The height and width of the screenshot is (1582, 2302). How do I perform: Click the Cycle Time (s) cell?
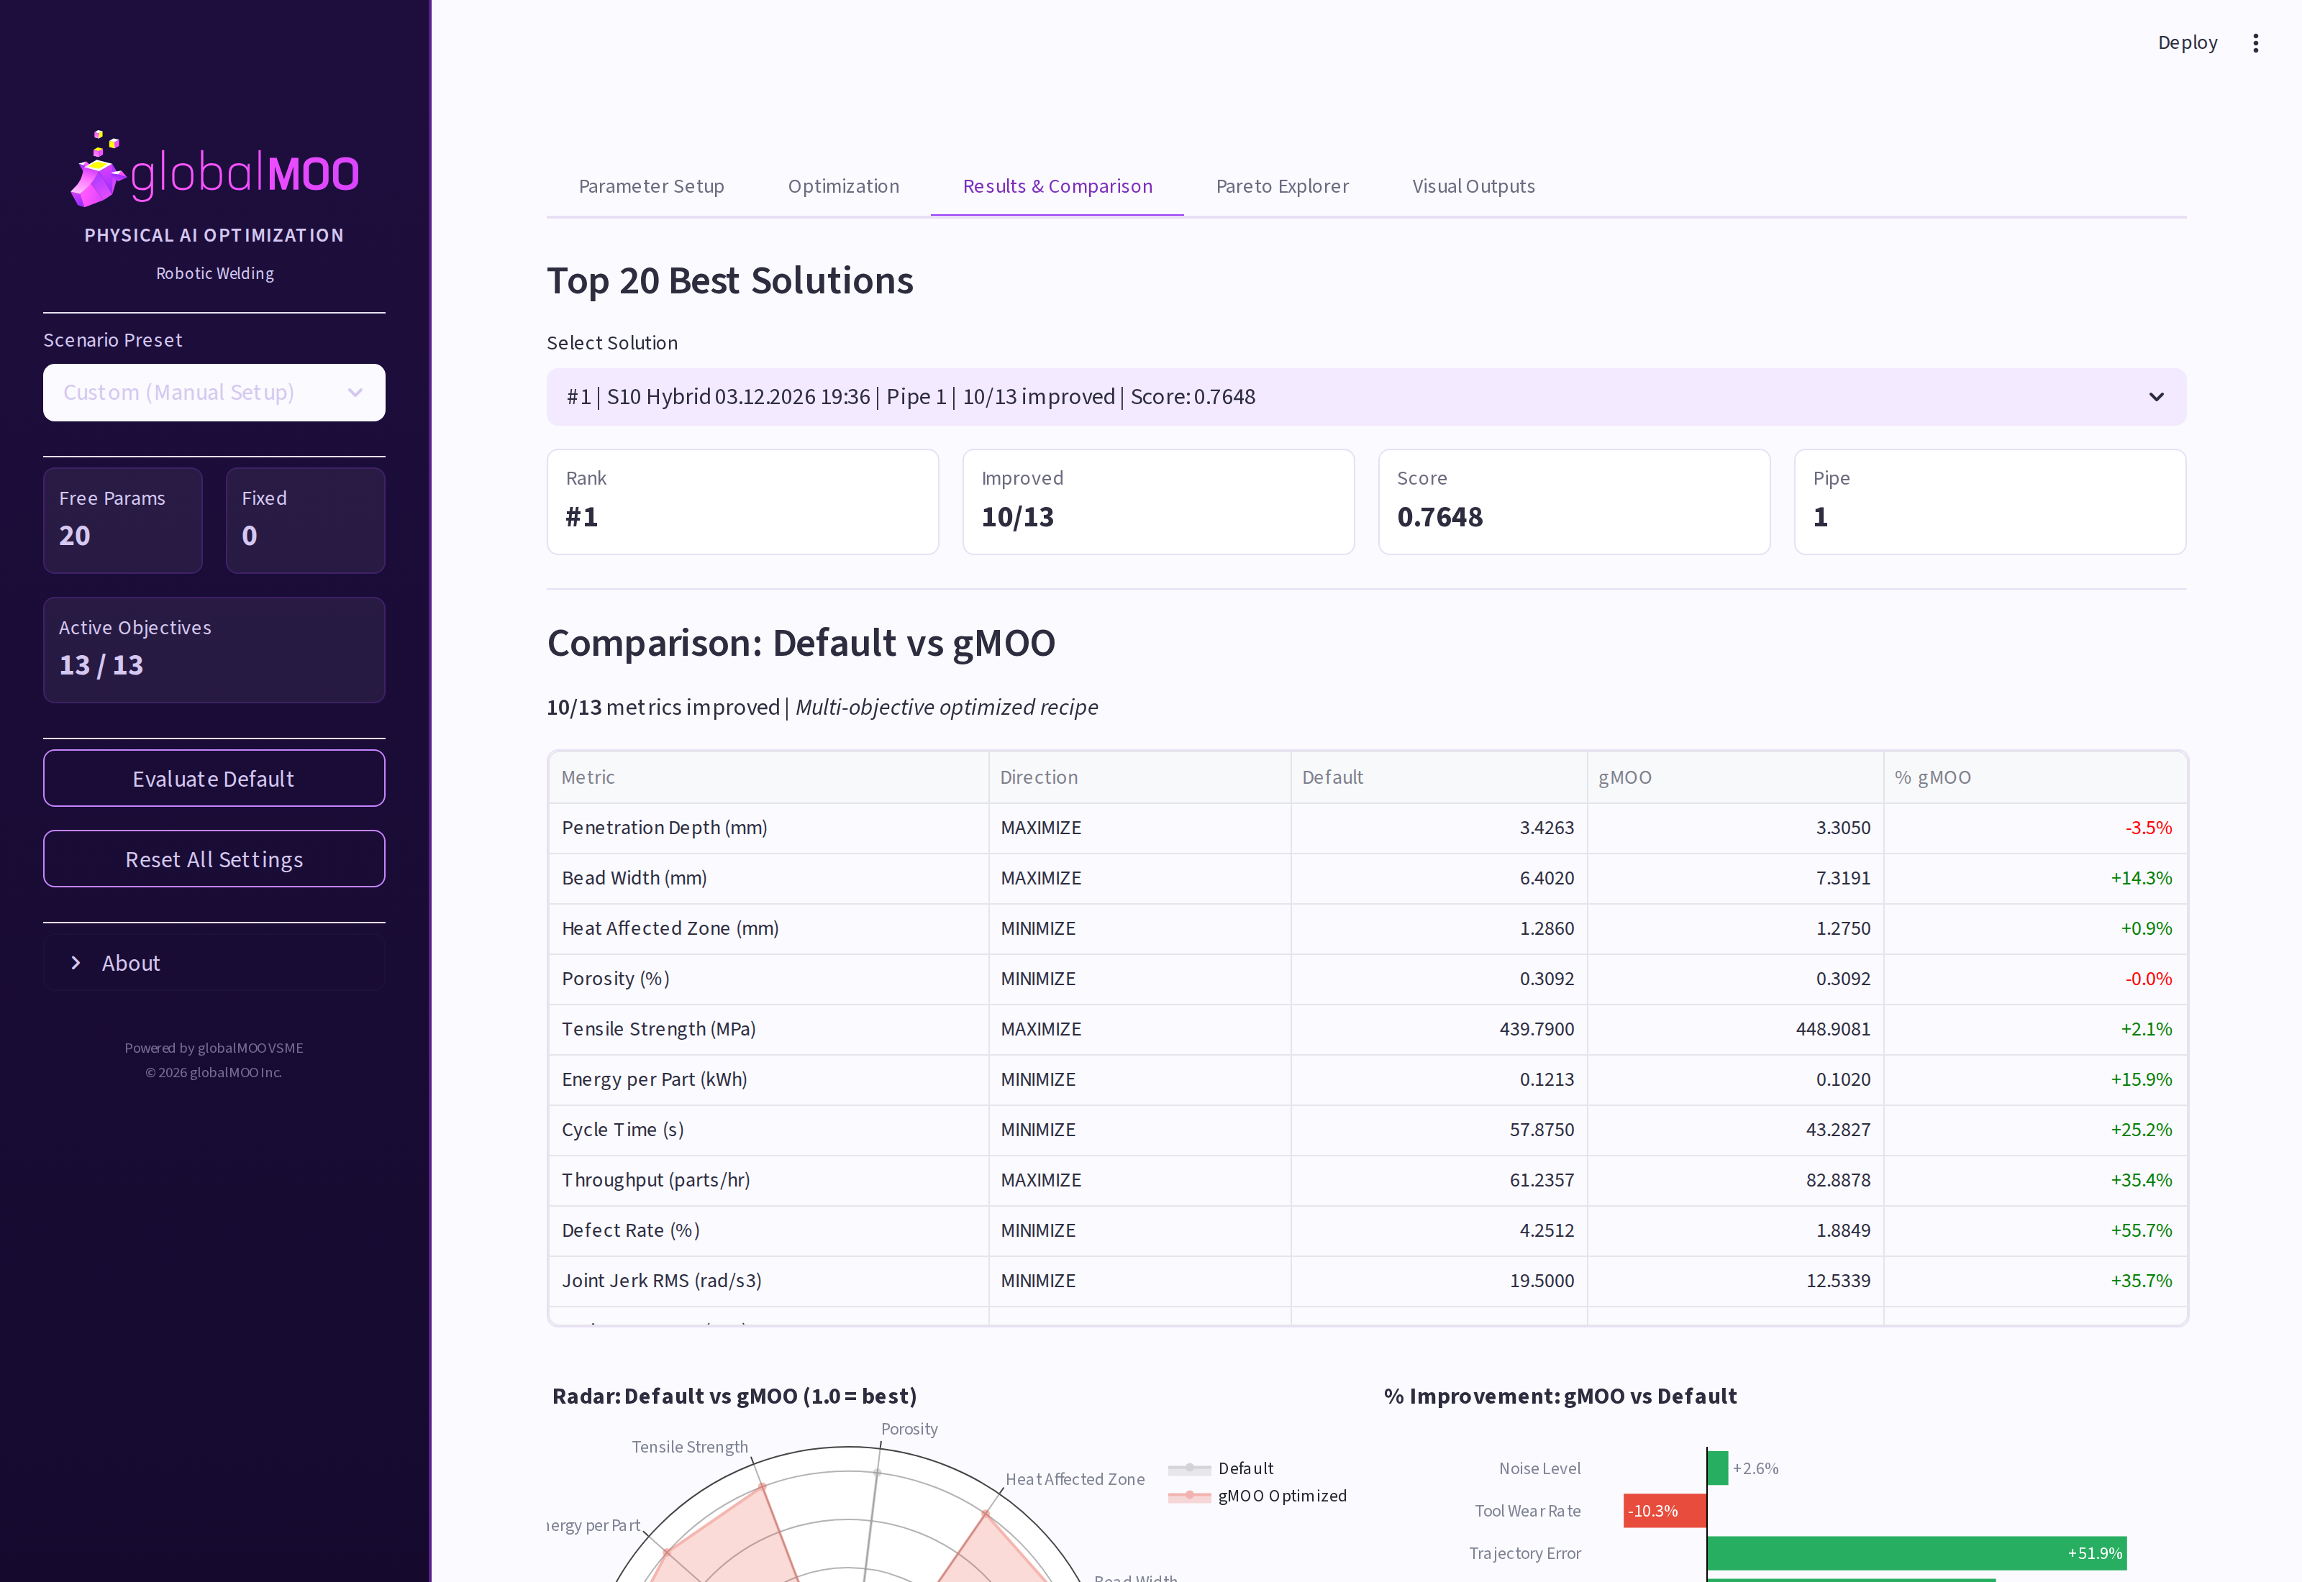[x=768, y=1130]
